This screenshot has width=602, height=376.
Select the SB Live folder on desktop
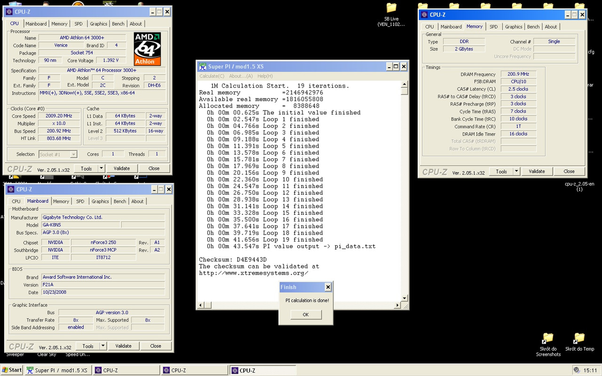[x=391, y=15]
